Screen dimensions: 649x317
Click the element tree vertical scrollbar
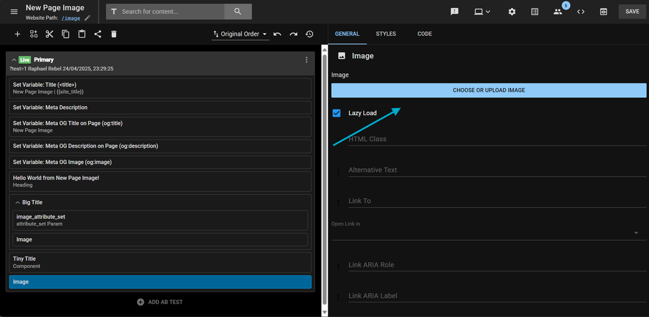click(324, 181)
